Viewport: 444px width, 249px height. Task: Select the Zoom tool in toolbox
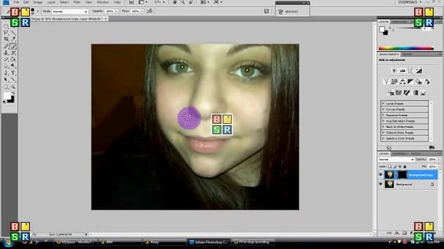tap(13, 87)
